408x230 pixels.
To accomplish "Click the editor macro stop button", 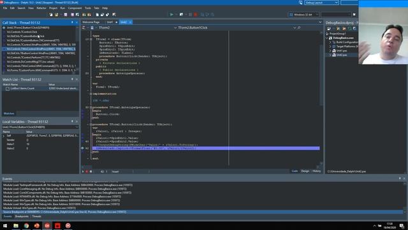I will tap(91, 172).
